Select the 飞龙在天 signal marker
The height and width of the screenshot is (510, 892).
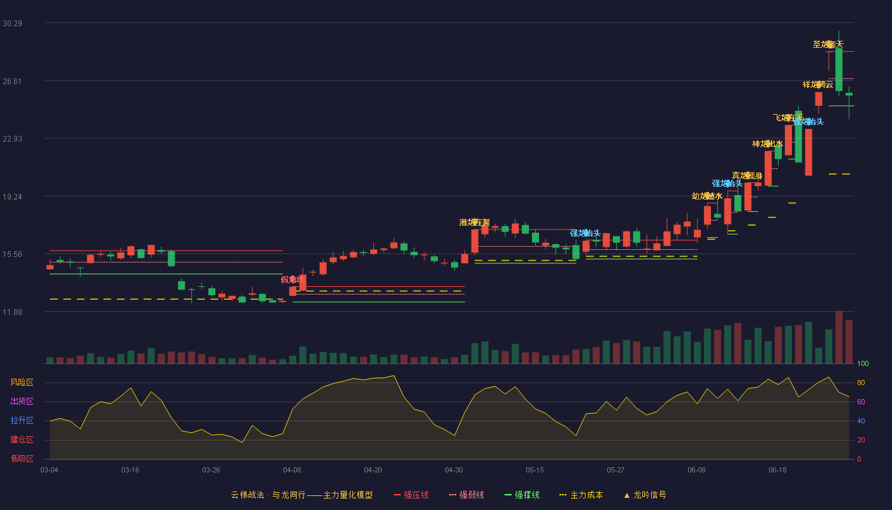point(788,117)
